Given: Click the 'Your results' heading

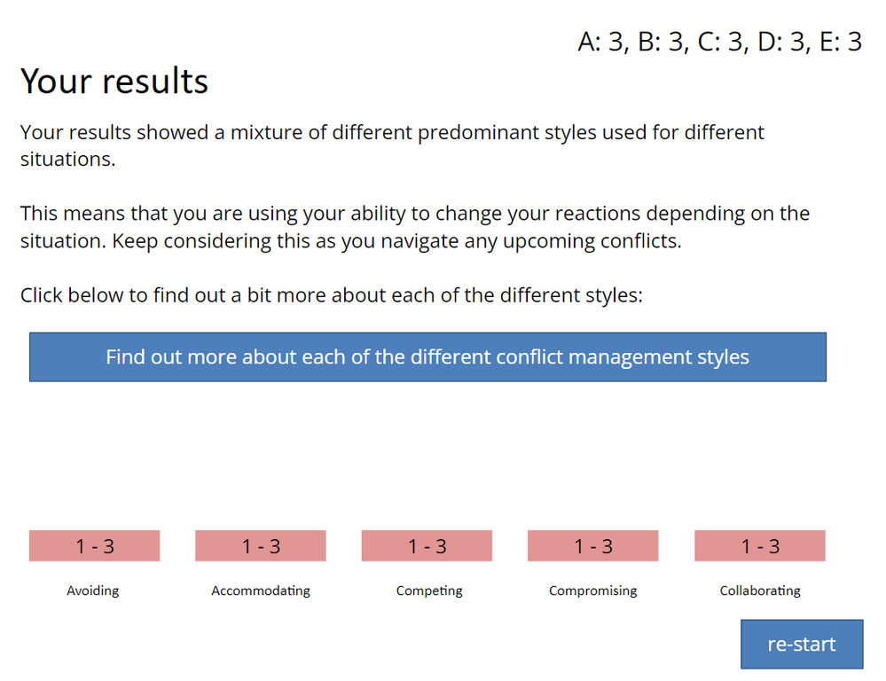Looking at the screenshot, I should 114,81.
